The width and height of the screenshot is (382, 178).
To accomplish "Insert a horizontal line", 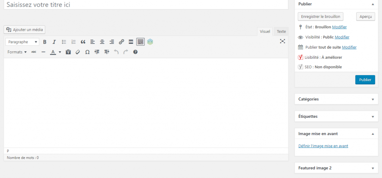I will click(43, 52).
